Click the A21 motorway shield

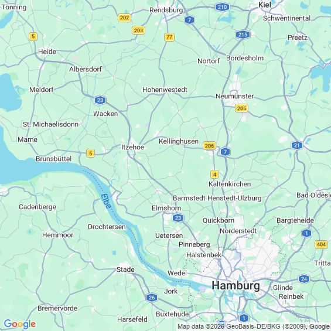click(297, 145)
